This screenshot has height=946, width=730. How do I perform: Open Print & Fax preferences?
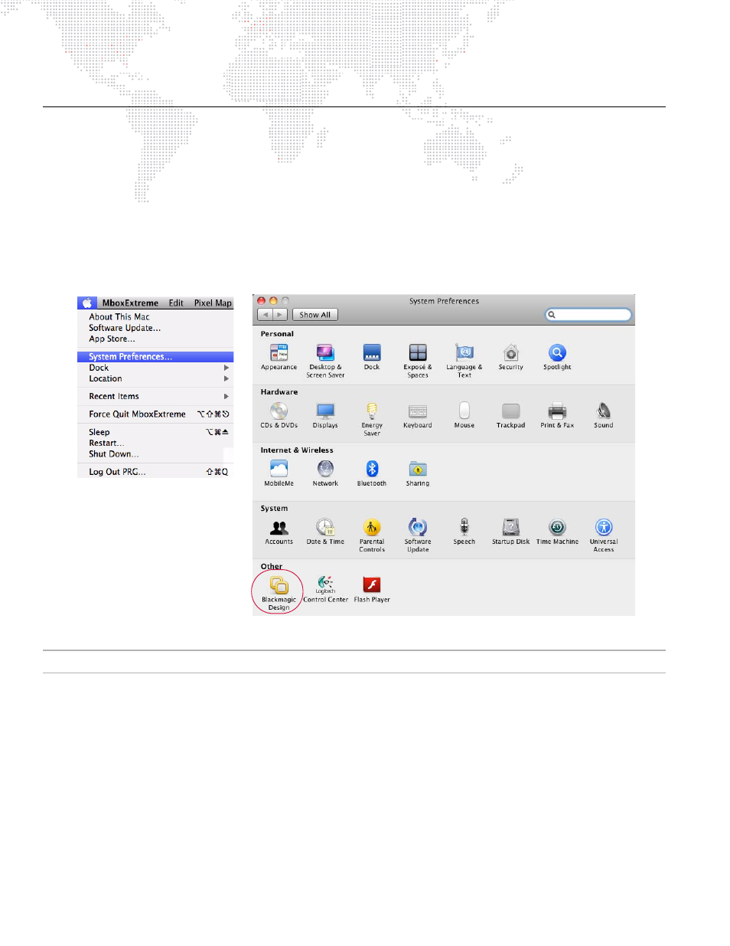[557, 415]
